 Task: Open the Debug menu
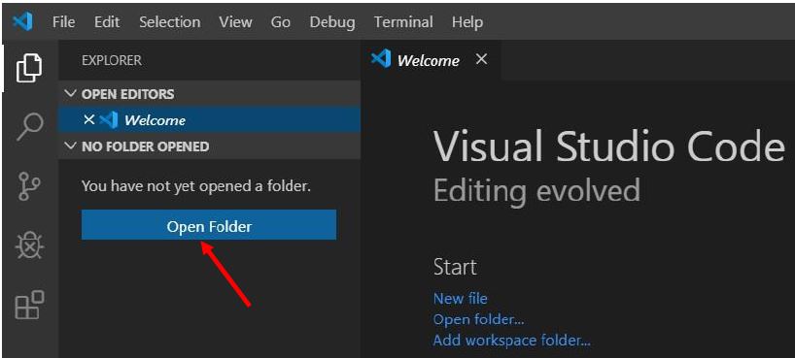click(x=332, y=22)
